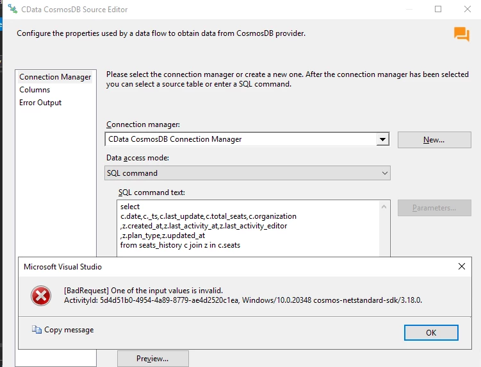
Task: Click the New... connection button
Action: [434, 140]
